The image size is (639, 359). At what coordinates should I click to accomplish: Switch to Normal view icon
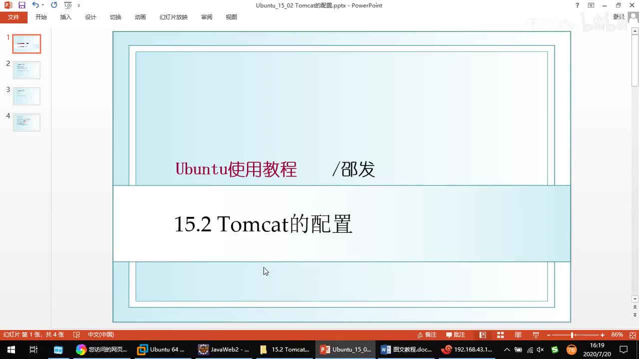(483, 335)
